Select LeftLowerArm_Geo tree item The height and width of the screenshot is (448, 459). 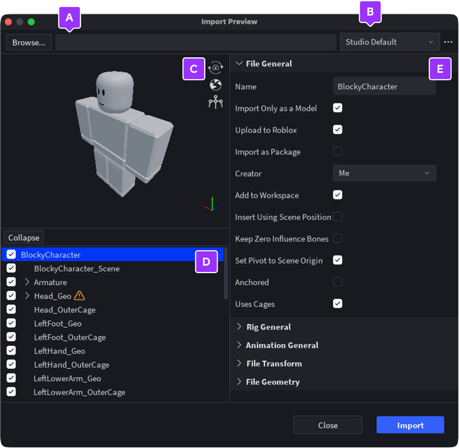tap(67, 378)
